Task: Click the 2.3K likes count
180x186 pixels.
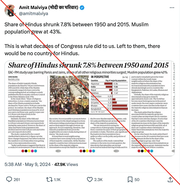Action: pyautogui.click(x=98, y=179)
